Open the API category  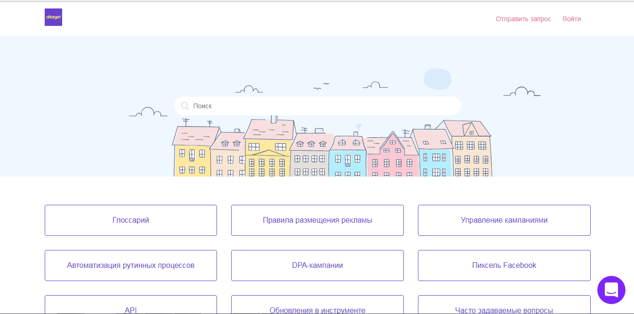click(131, 305)
